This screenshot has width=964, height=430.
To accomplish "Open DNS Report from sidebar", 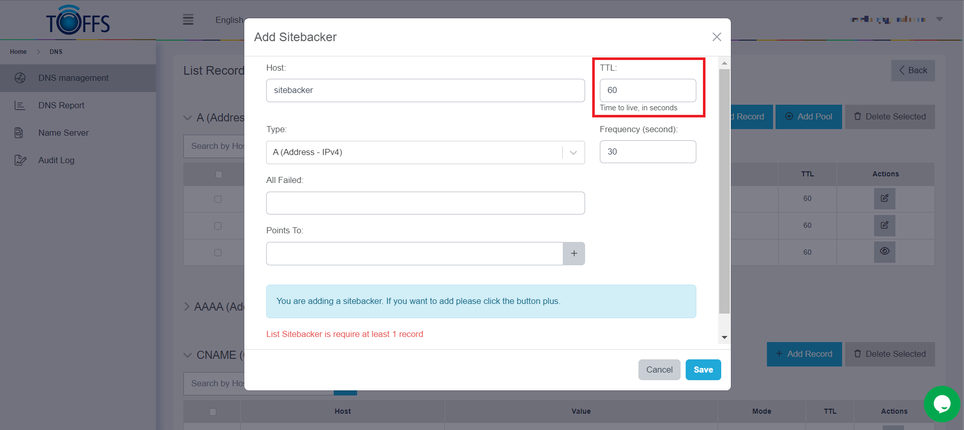I will pos(61,106).
